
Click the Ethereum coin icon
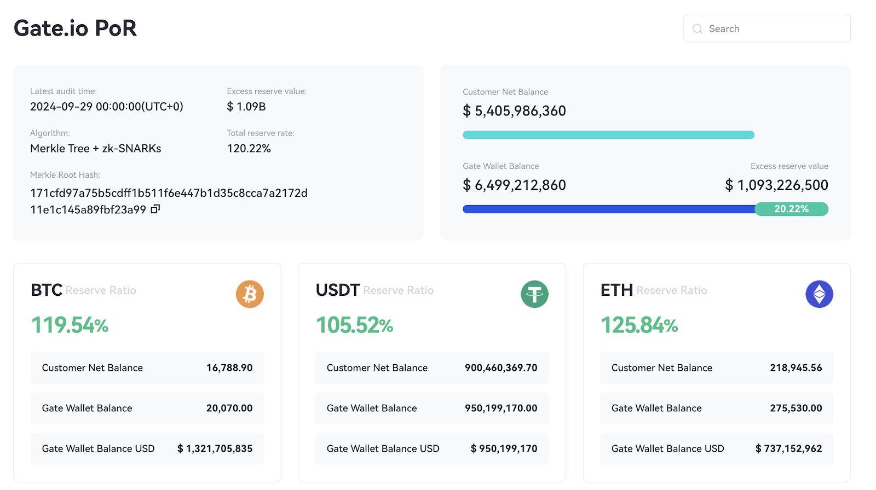coord(819,294)
